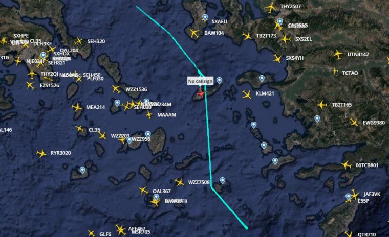Open the airport pin right of No callsign
Screen dimensions: 389x237
[219, 80]
